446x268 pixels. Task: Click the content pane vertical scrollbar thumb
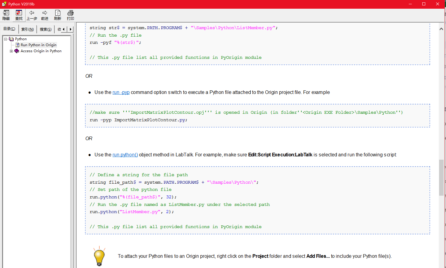point(441,178)
